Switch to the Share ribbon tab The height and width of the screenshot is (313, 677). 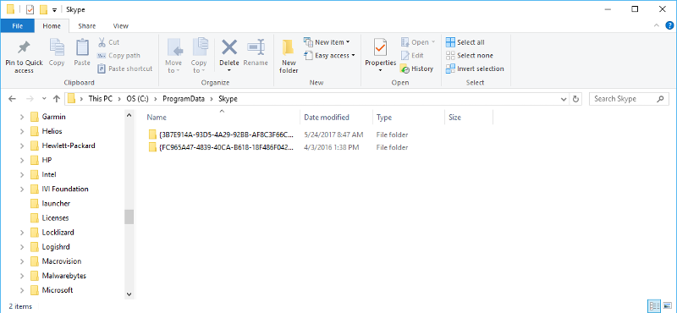[87, 26]
